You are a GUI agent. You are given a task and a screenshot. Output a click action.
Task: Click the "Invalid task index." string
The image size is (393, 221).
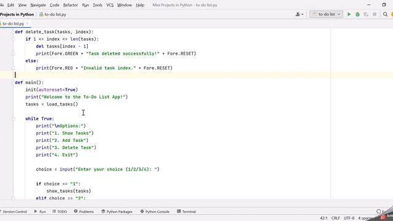(x=108, y=68)
